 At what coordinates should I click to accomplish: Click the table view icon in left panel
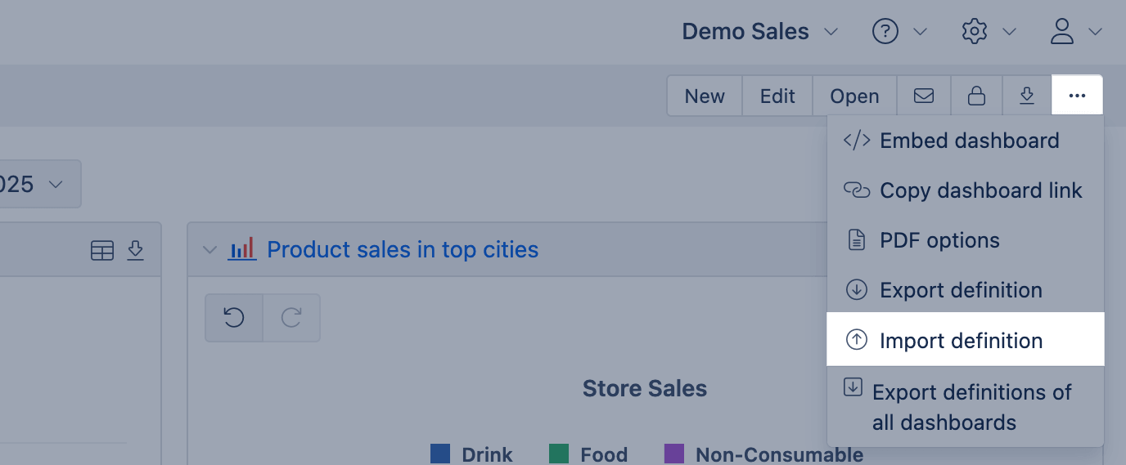pyautogui.click(x=102, y=251)
